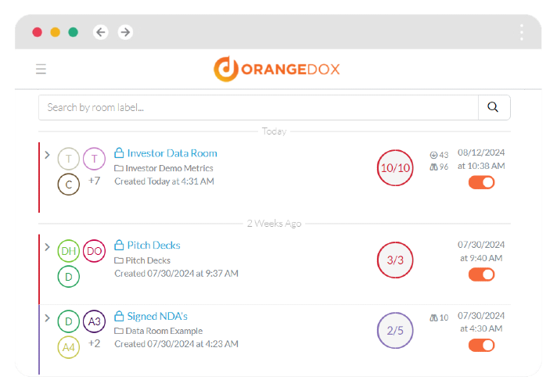The image size is (557, 391).
Task: Focus the Search by room label field
Action: pos(259,107)
